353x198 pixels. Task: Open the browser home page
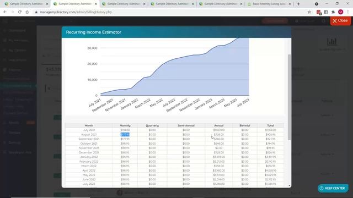point(27,12)
